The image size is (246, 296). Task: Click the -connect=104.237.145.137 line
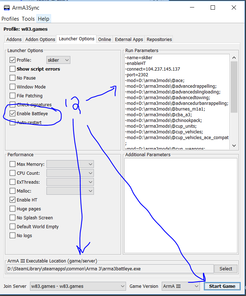pos(152,69)
